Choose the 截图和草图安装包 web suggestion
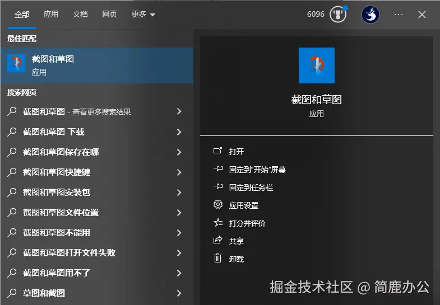Screen dimensions: 440x305 click(97, 193)
